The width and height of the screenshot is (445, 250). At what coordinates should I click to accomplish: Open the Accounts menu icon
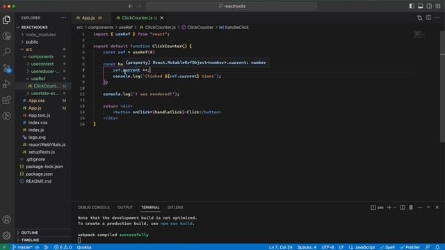[x=6, y=219]
